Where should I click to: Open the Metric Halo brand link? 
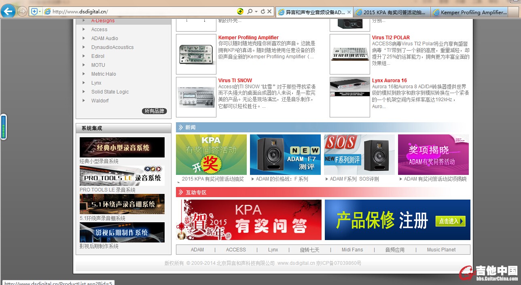click(x=104, y=74)
